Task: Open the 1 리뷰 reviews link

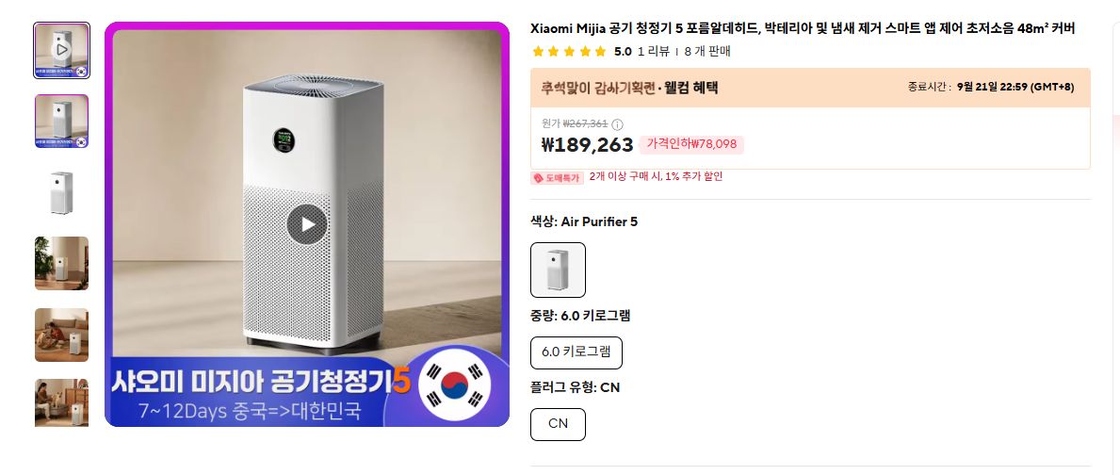Action: coord(654,51)
